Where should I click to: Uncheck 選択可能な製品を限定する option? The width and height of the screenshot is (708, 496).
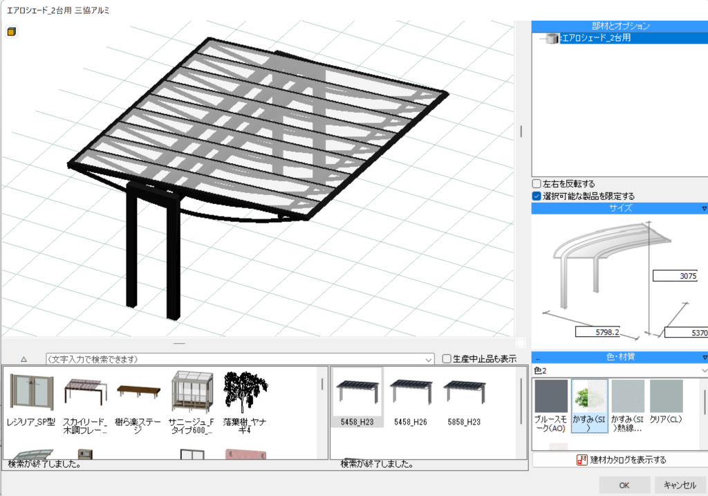coord(537,196)
